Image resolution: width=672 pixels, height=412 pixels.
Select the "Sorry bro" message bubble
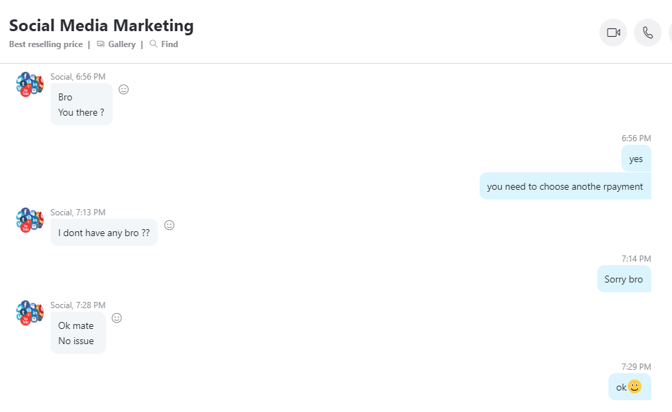coord(624,279)
